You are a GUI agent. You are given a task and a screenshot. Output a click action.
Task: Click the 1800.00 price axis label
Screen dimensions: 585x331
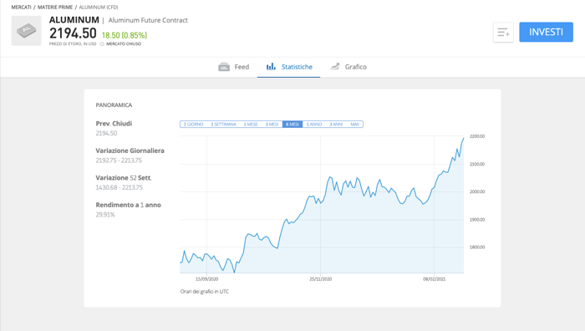coord(477,247)
